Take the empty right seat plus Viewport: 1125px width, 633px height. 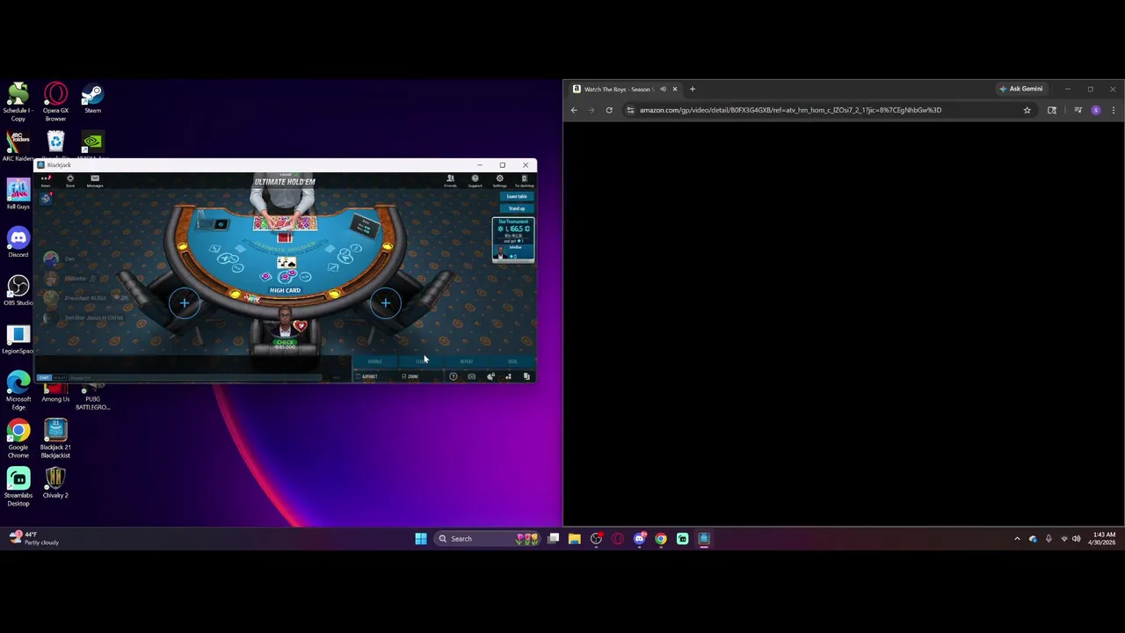click(386, 303)
